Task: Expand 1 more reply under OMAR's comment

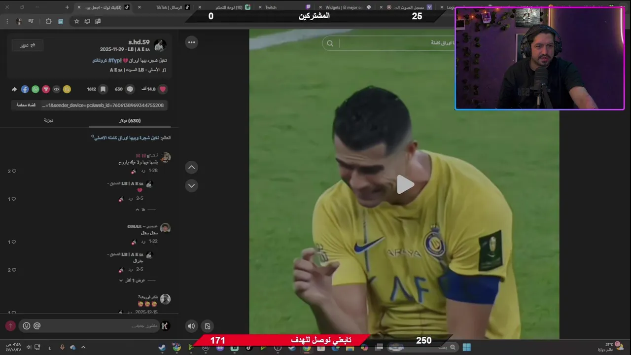Action: coord(138,281)
